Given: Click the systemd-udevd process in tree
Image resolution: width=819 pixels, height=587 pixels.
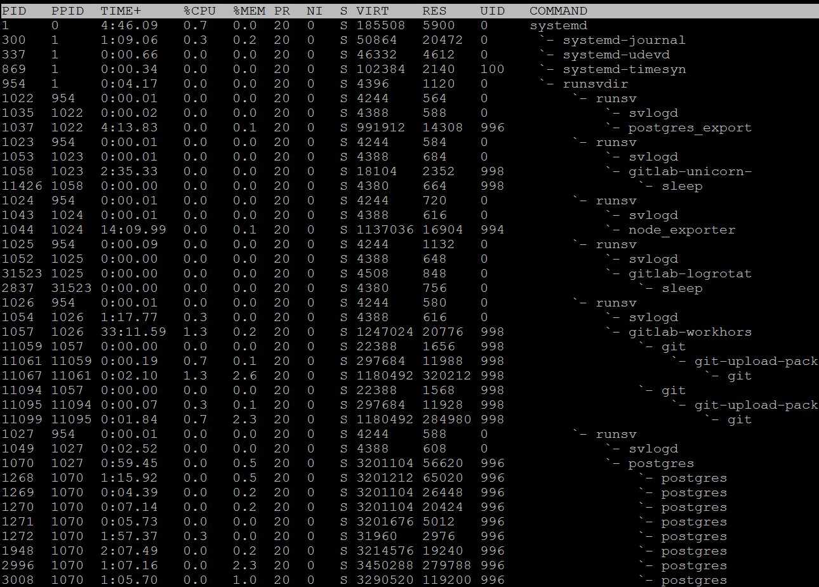Looking at the screenshot, I should point(616,55).
